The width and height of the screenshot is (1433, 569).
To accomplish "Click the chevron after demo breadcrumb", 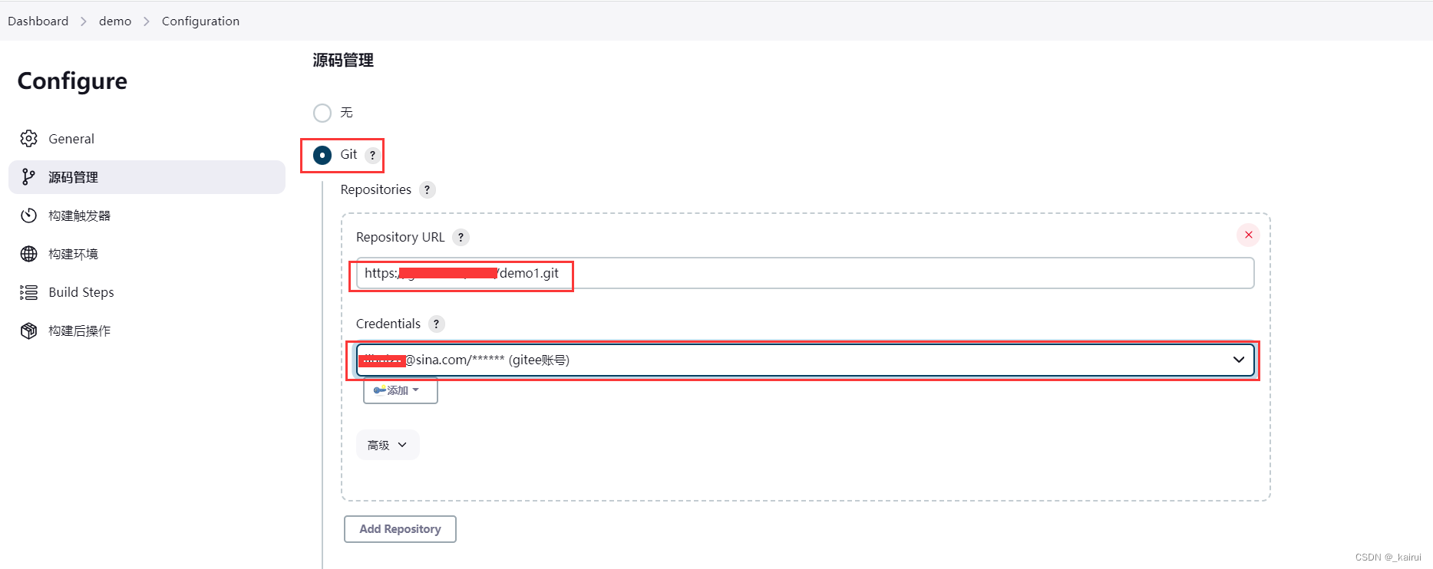I will [147, 21].
